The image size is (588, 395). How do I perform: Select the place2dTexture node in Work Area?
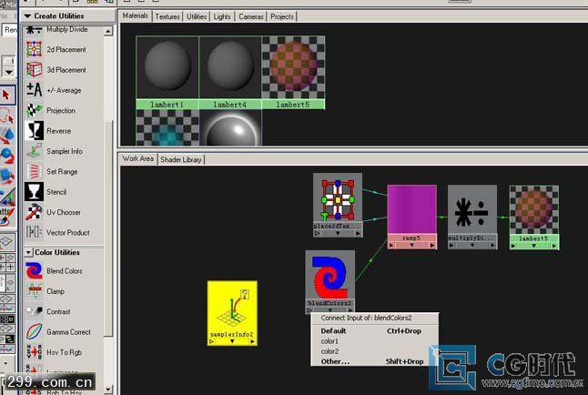pyautogui.click(x=338, y=205)
